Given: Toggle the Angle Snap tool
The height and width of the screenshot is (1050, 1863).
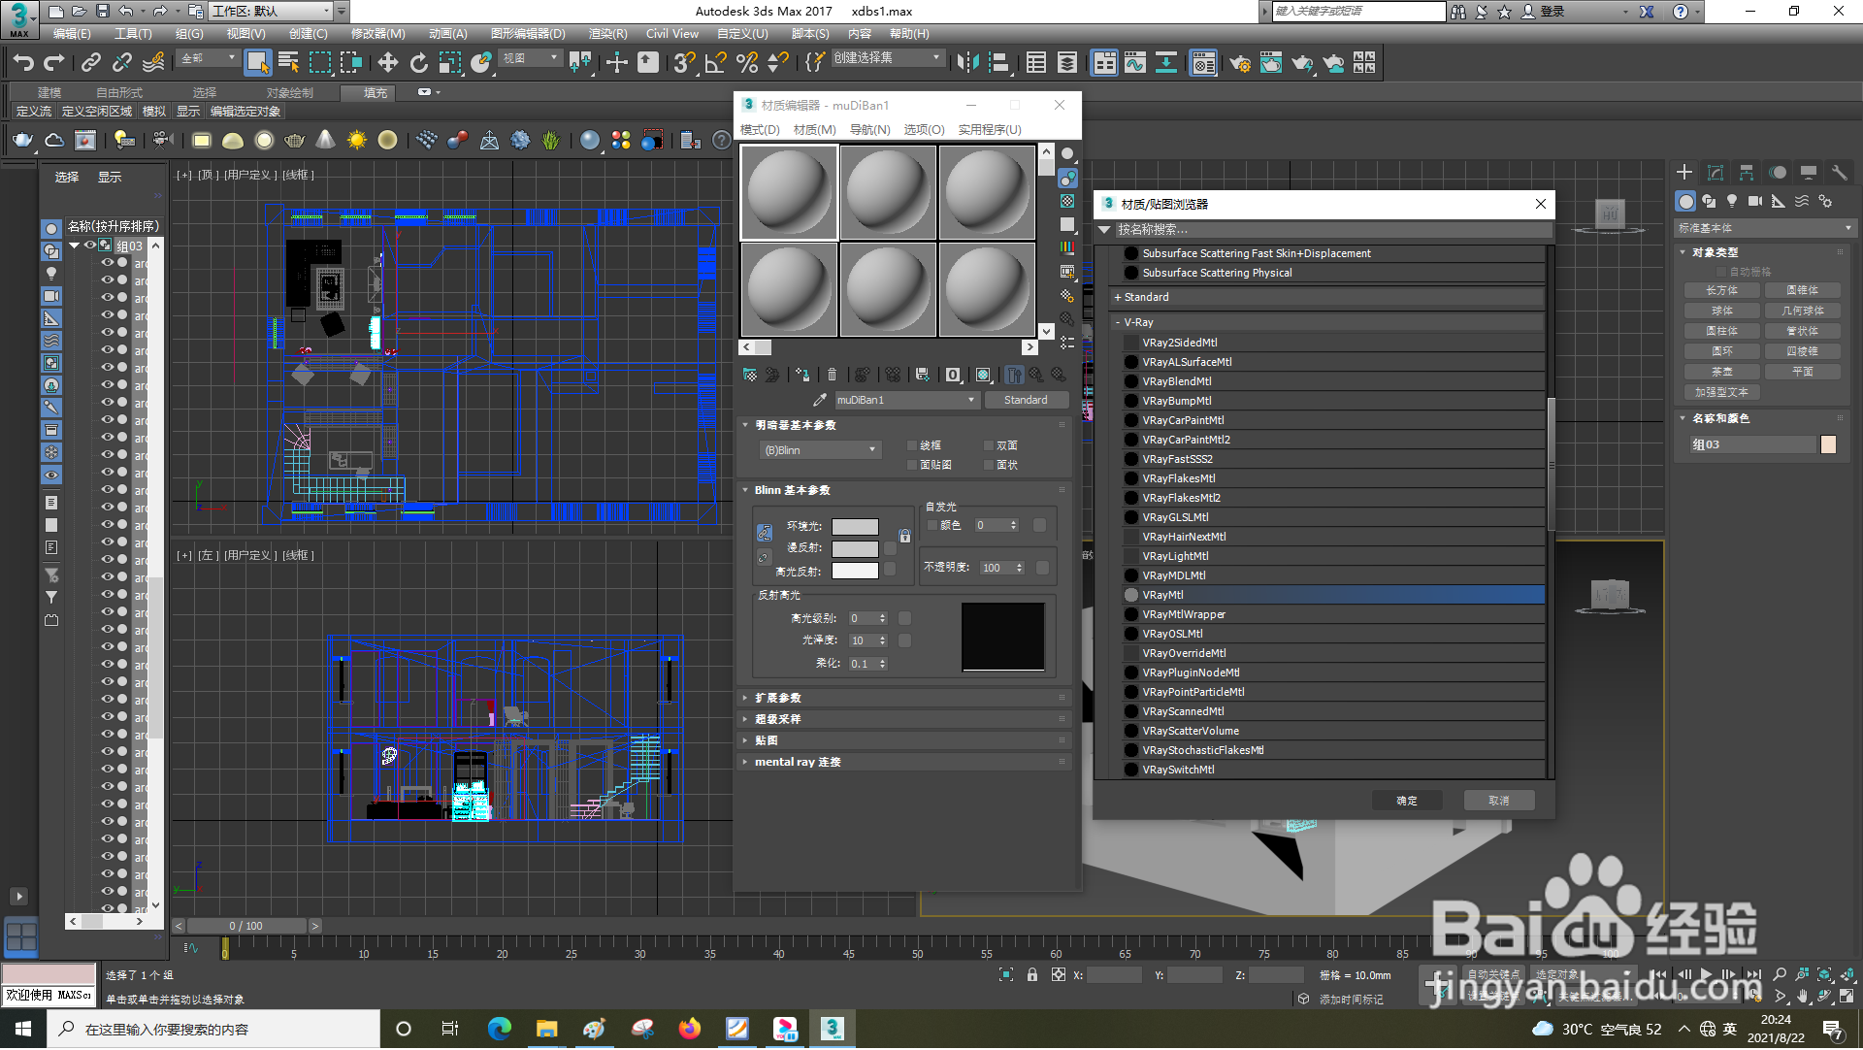Looking at the screenshot, I should pyautogui.click(x=715, y=63).
